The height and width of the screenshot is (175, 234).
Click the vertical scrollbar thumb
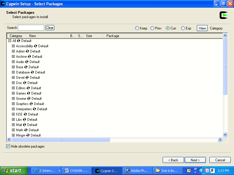point(225,66)
